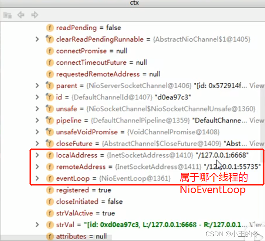
Task: Open View link on parent row
Action: click(256, 86)
